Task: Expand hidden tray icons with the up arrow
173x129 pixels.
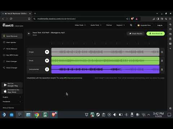Action: (148, 115)
